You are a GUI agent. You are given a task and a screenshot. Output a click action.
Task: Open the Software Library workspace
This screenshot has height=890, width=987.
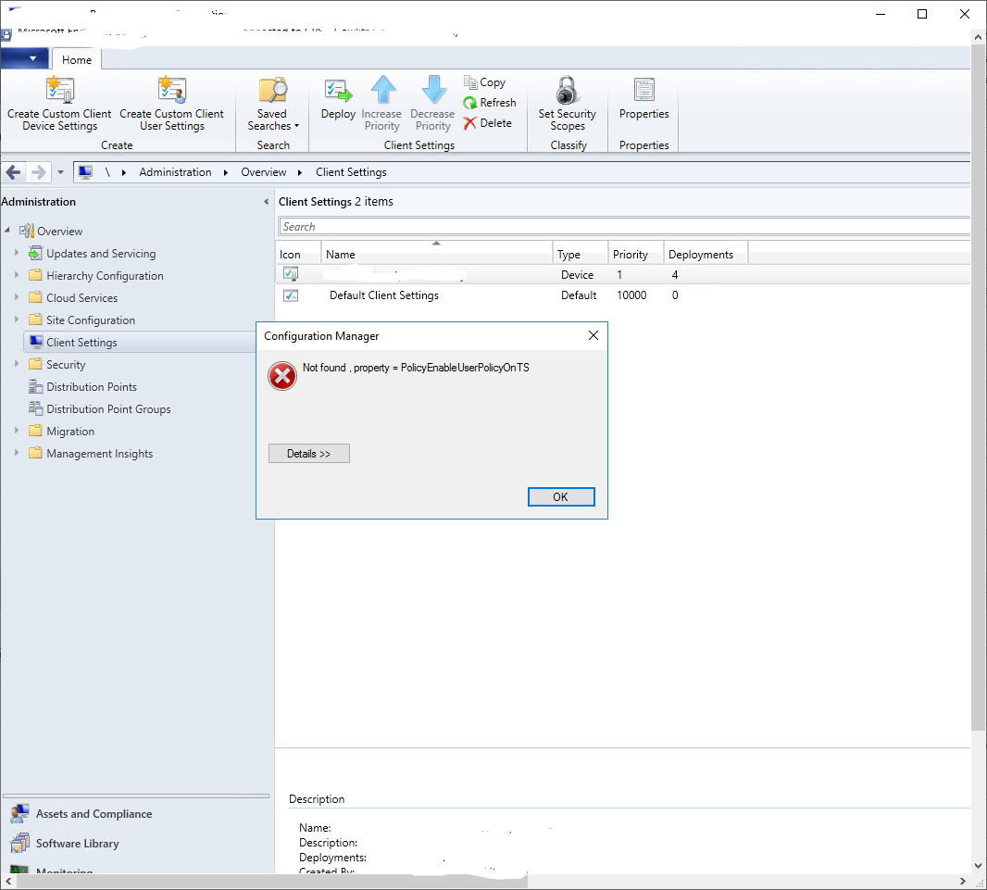coord(65,844)
